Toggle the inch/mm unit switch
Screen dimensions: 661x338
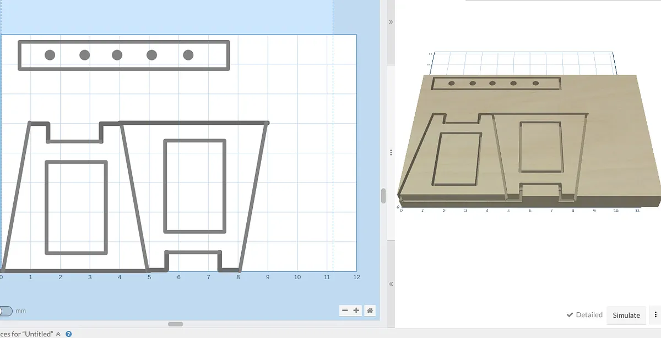click(x=6, y=311)
